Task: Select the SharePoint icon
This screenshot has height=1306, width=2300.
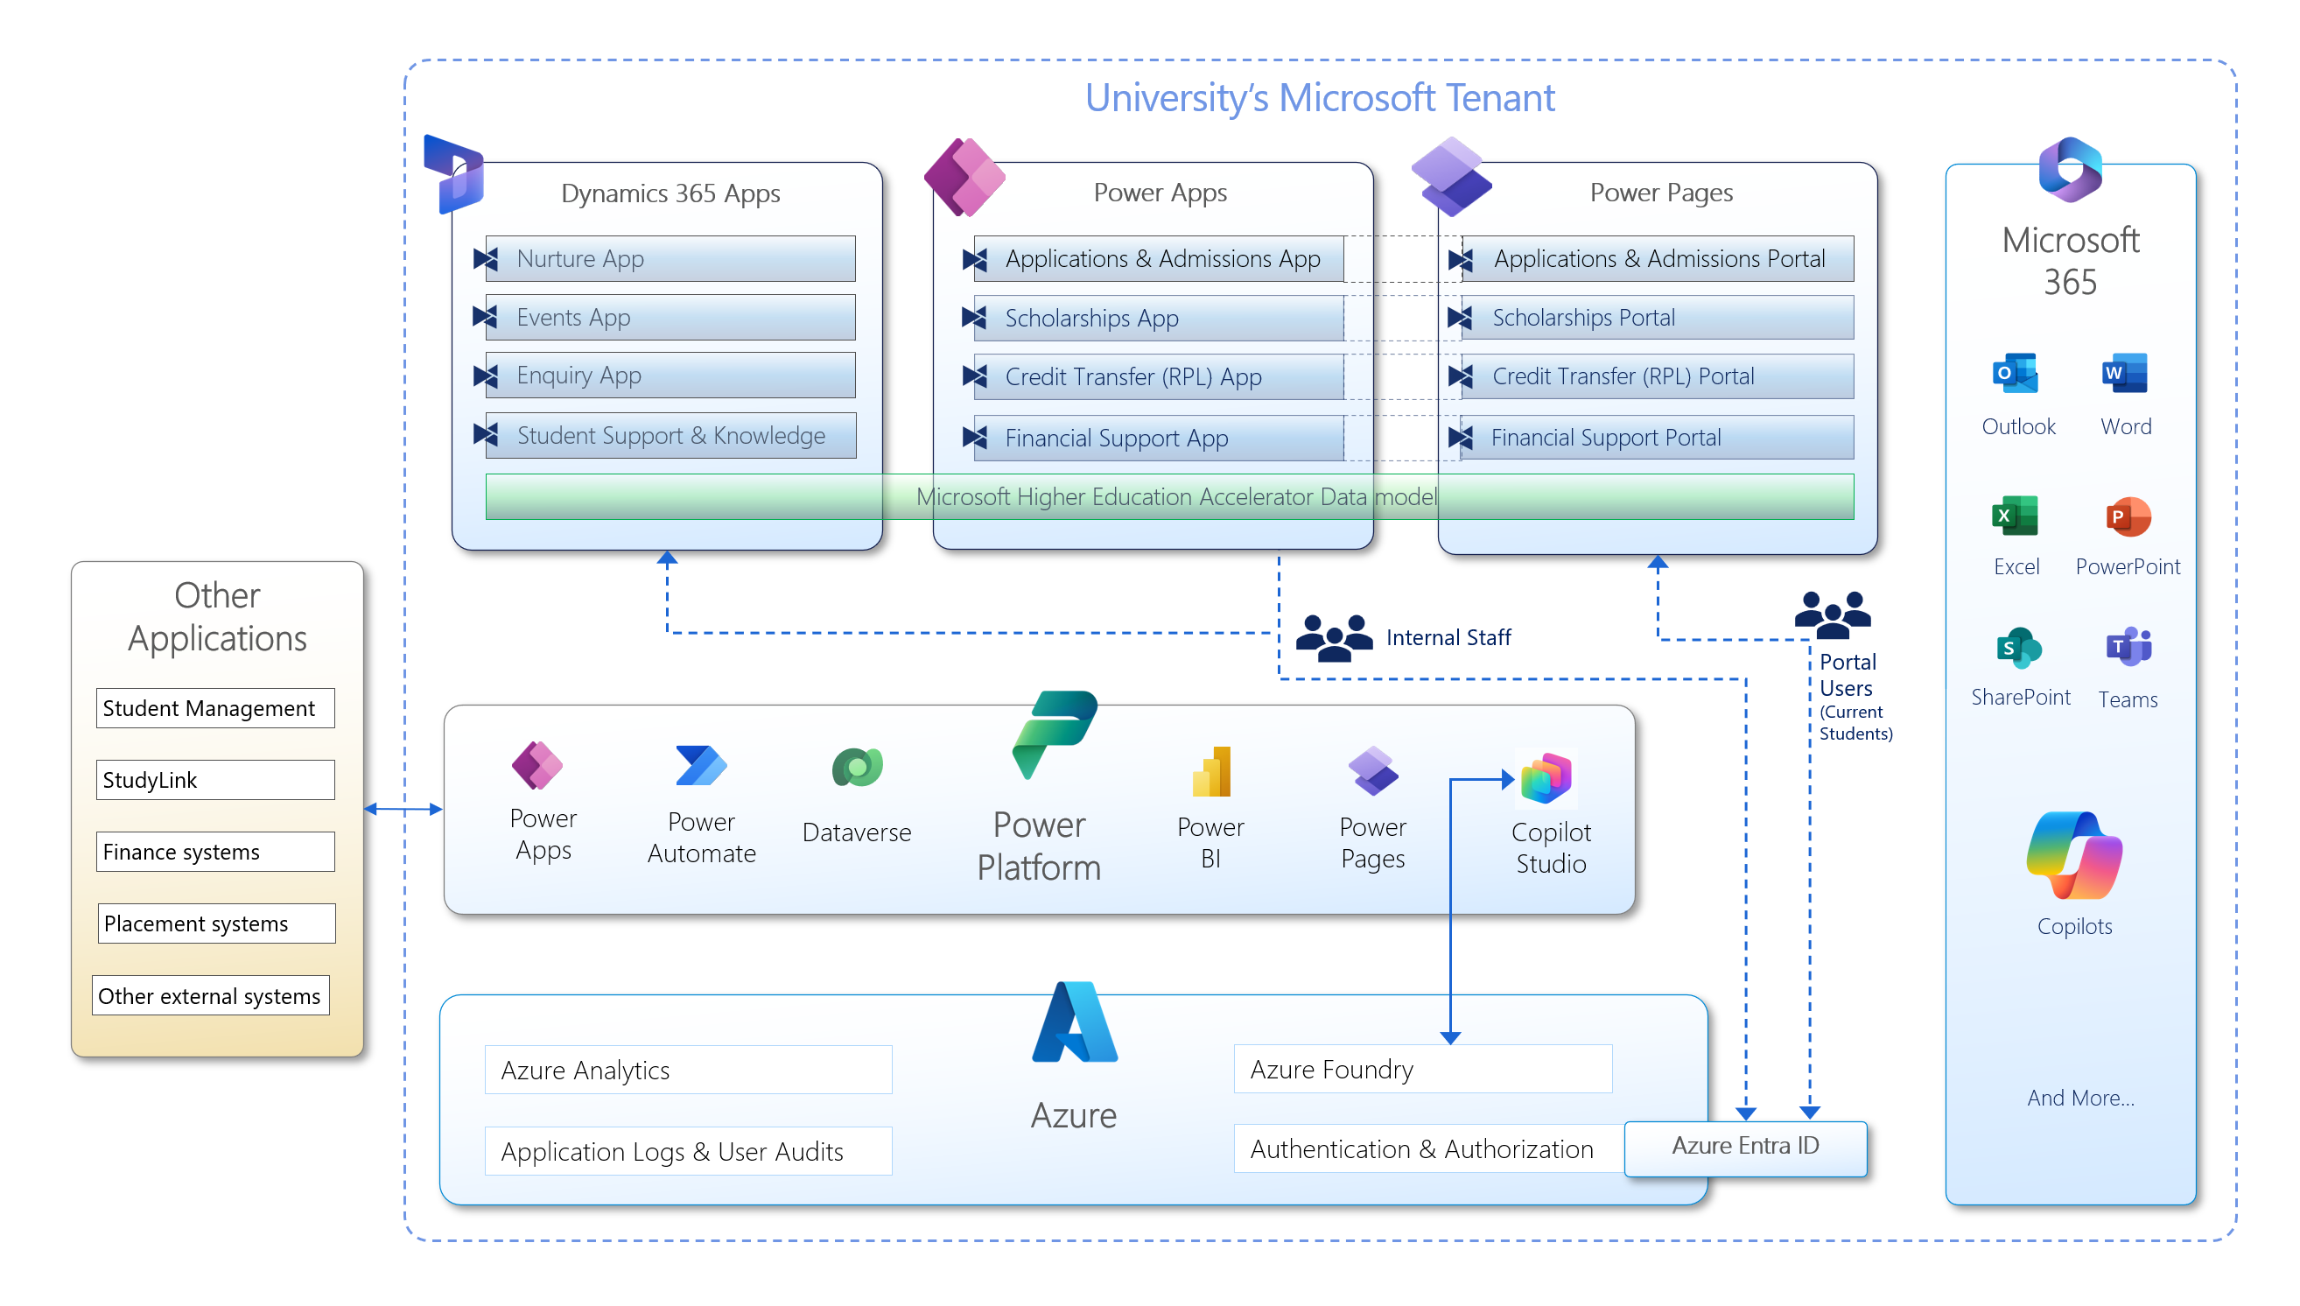Action: click(x=2017, y=648)
